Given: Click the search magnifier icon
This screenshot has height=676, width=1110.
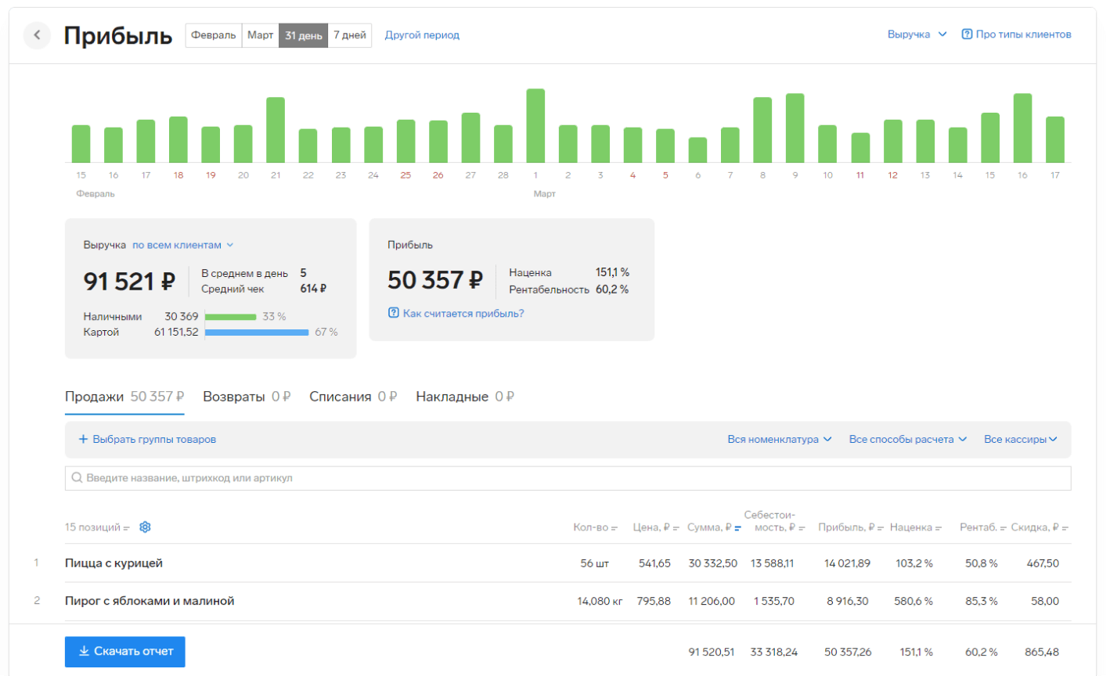Looking at the screenshot, I should coord(77,478).
